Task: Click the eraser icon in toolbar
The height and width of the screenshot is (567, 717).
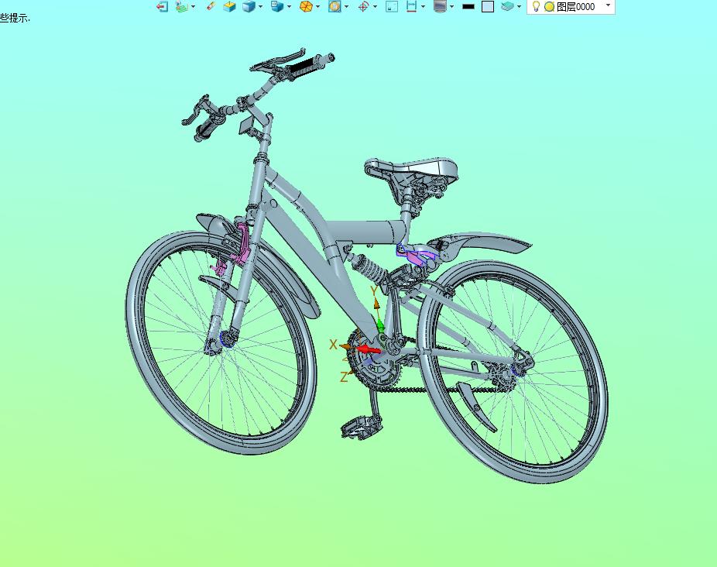Action: [x=211, y=6]
